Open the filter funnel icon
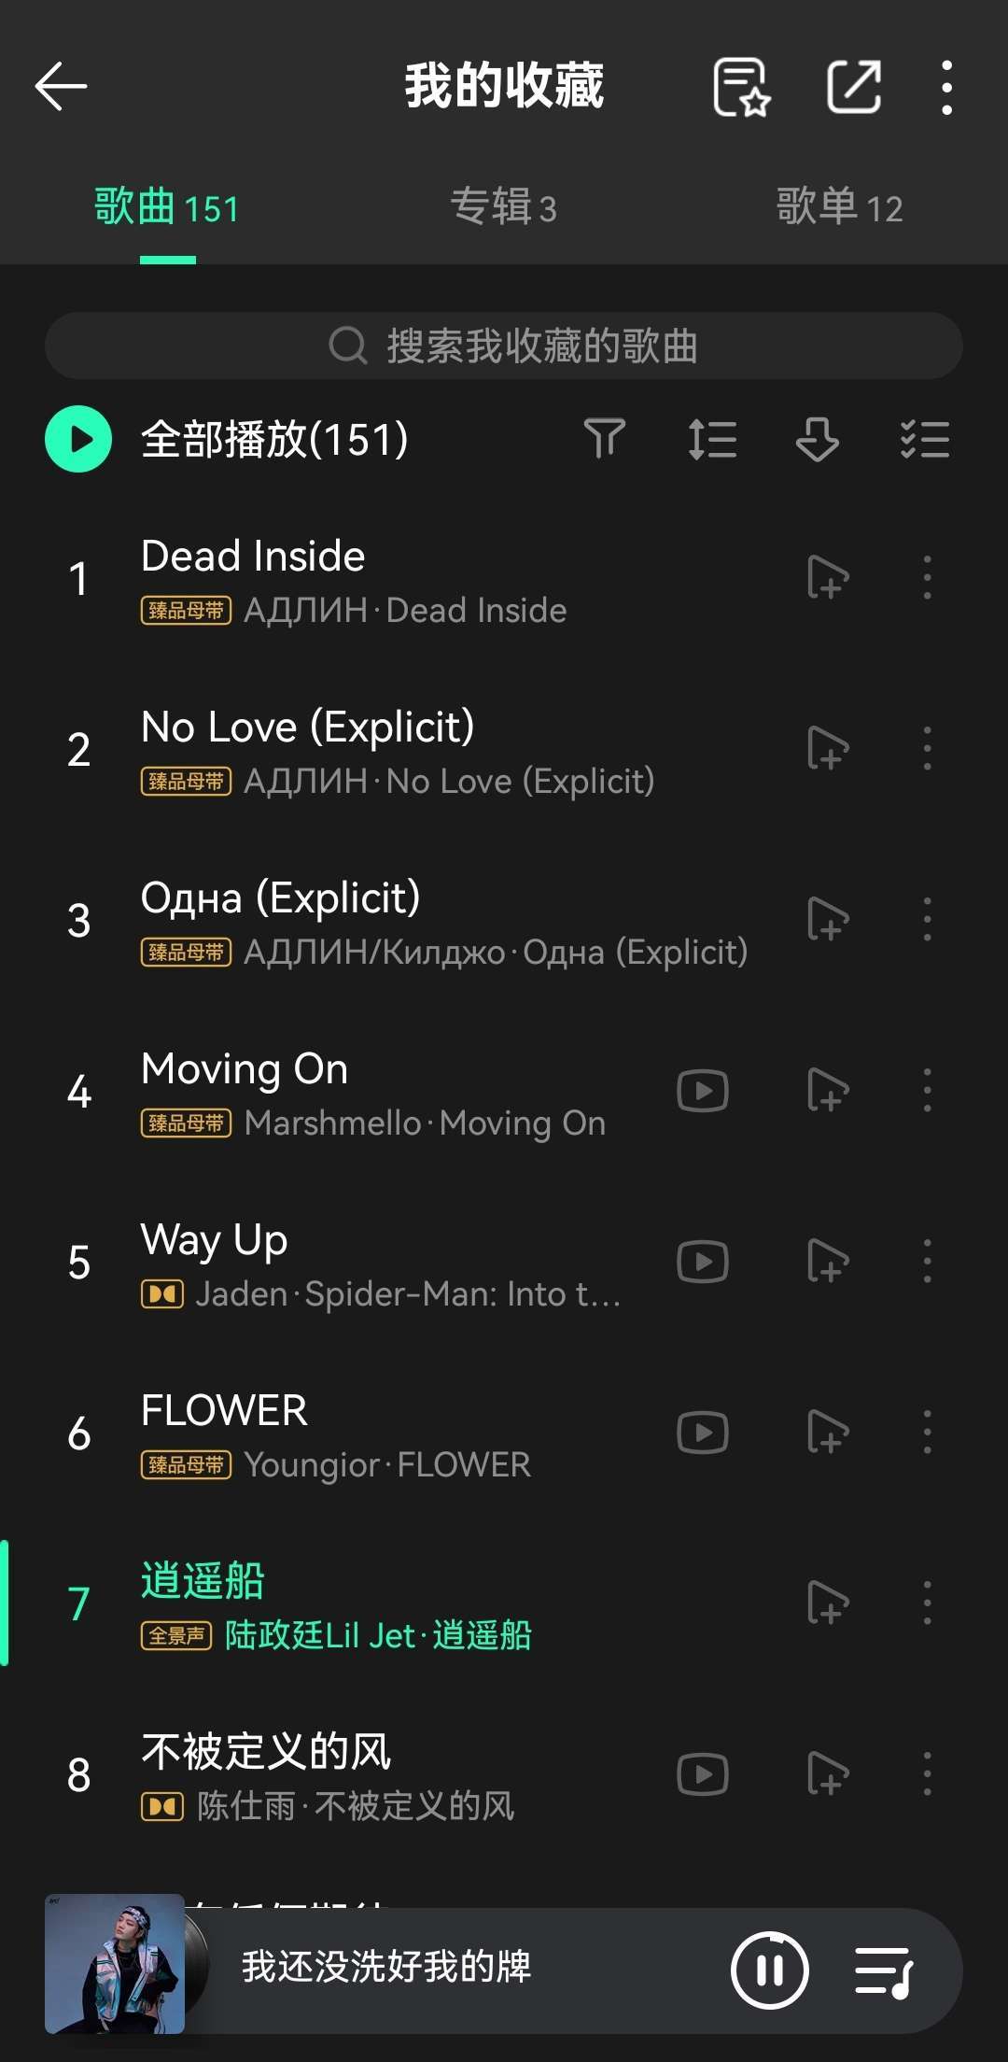Screen dimensions: 1008x2062 (x=604, y=439)
